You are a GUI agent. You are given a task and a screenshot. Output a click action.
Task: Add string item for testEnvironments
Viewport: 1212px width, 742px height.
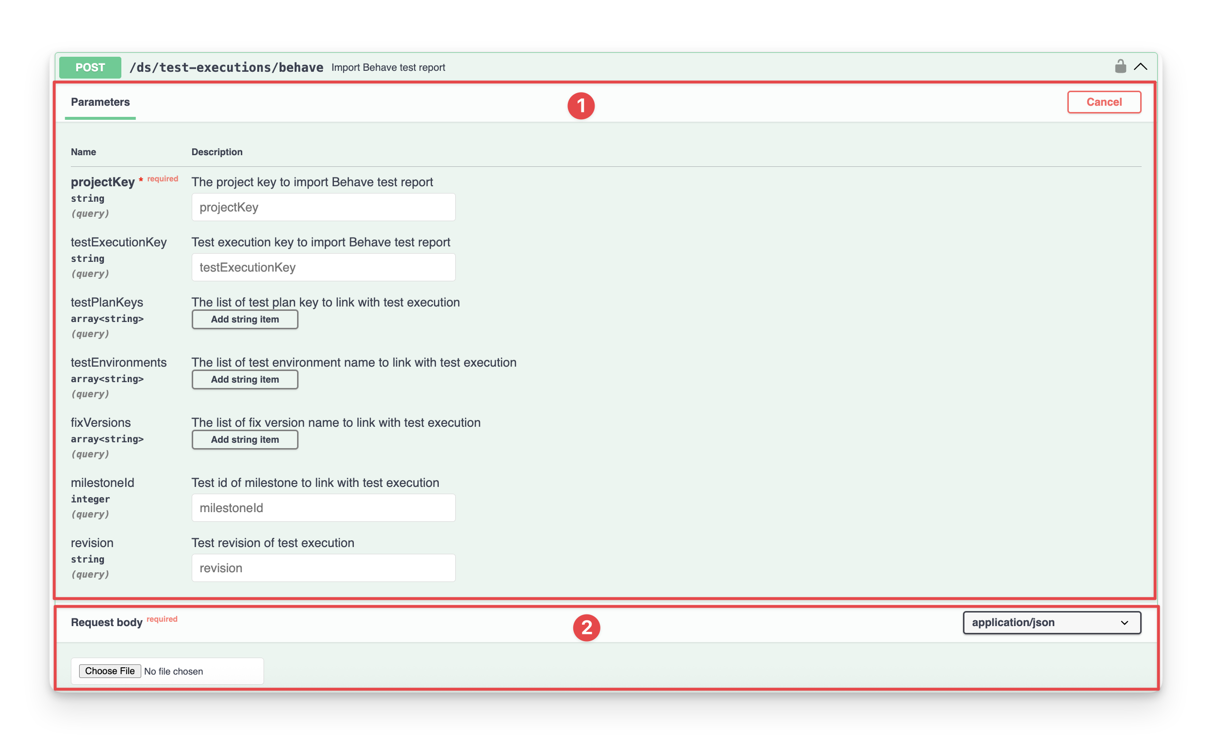(x=245, y=379)
